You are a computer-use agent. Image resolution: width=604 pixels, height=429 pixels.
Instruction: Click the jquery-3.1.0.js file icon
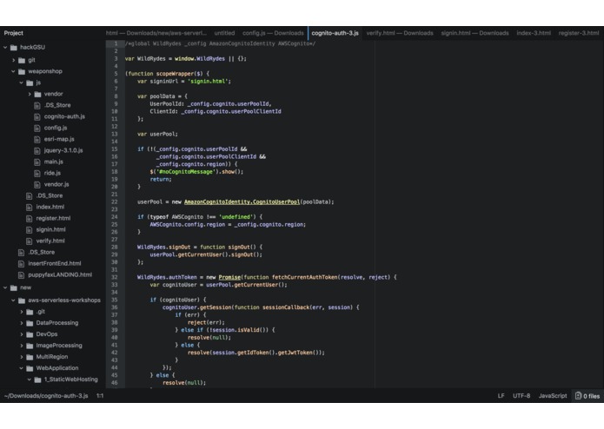(37, 150)
